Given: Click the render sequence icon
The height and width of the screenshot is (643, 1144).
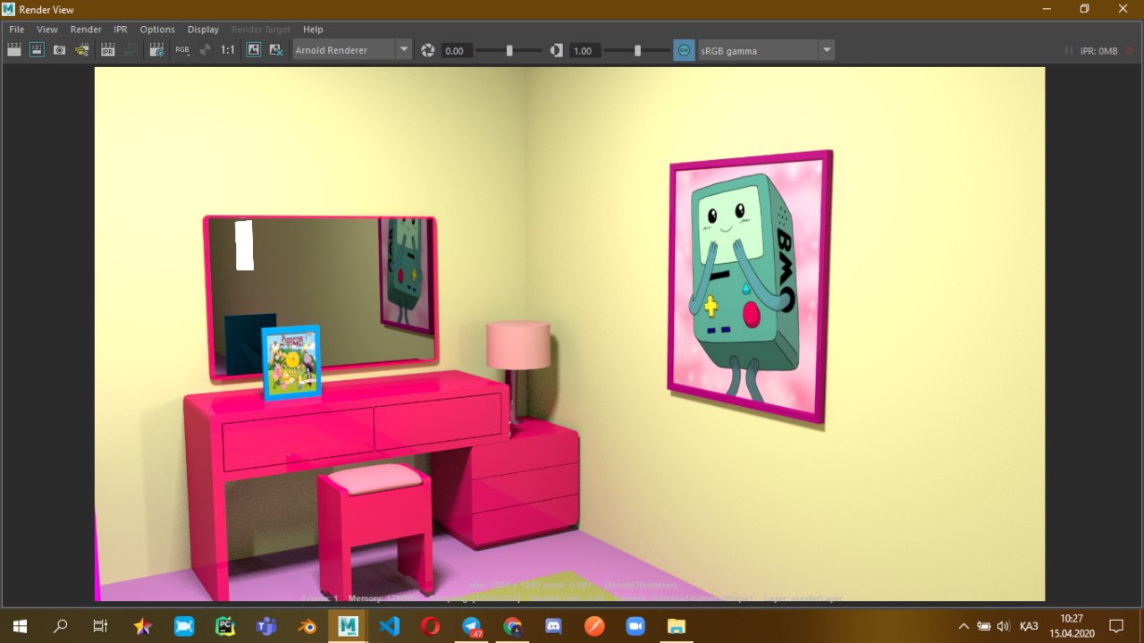Looking at the screenshot, I should point(82,50).
